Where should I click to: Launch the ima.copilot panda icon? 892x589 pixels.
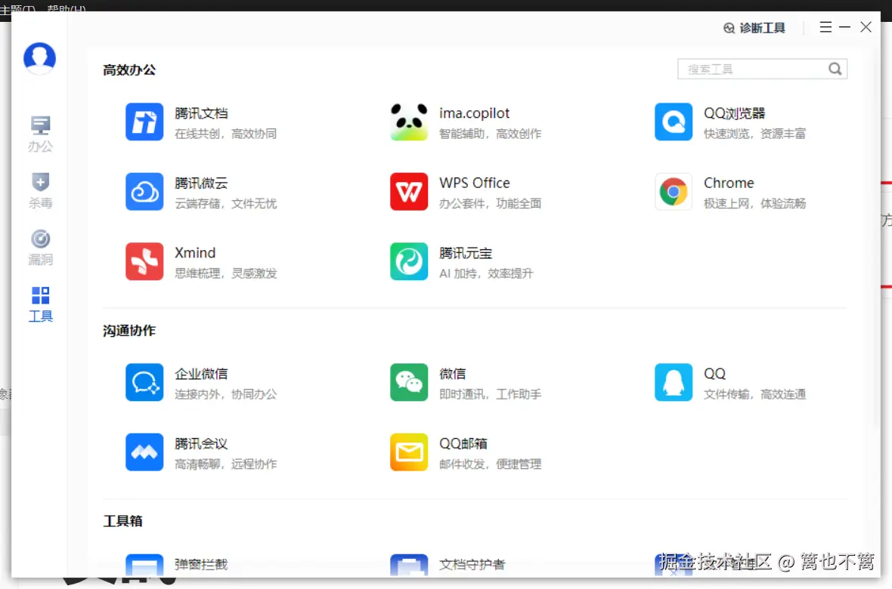(x=409, y=122)
